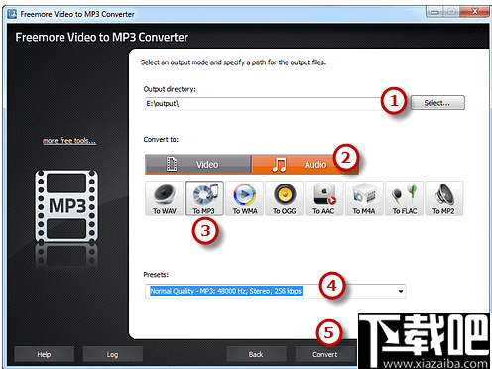The image size is (492, 369).
Task: Choose the To AAC format icon
Action: point(324,198)
